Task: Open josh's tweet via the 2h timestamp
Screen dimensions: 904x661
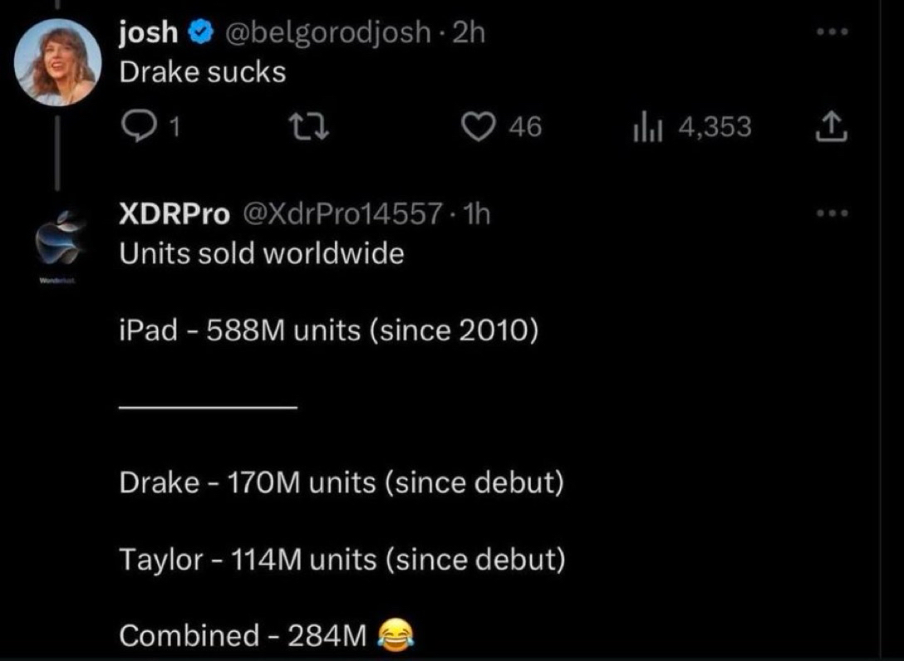Action: [469, 32]
